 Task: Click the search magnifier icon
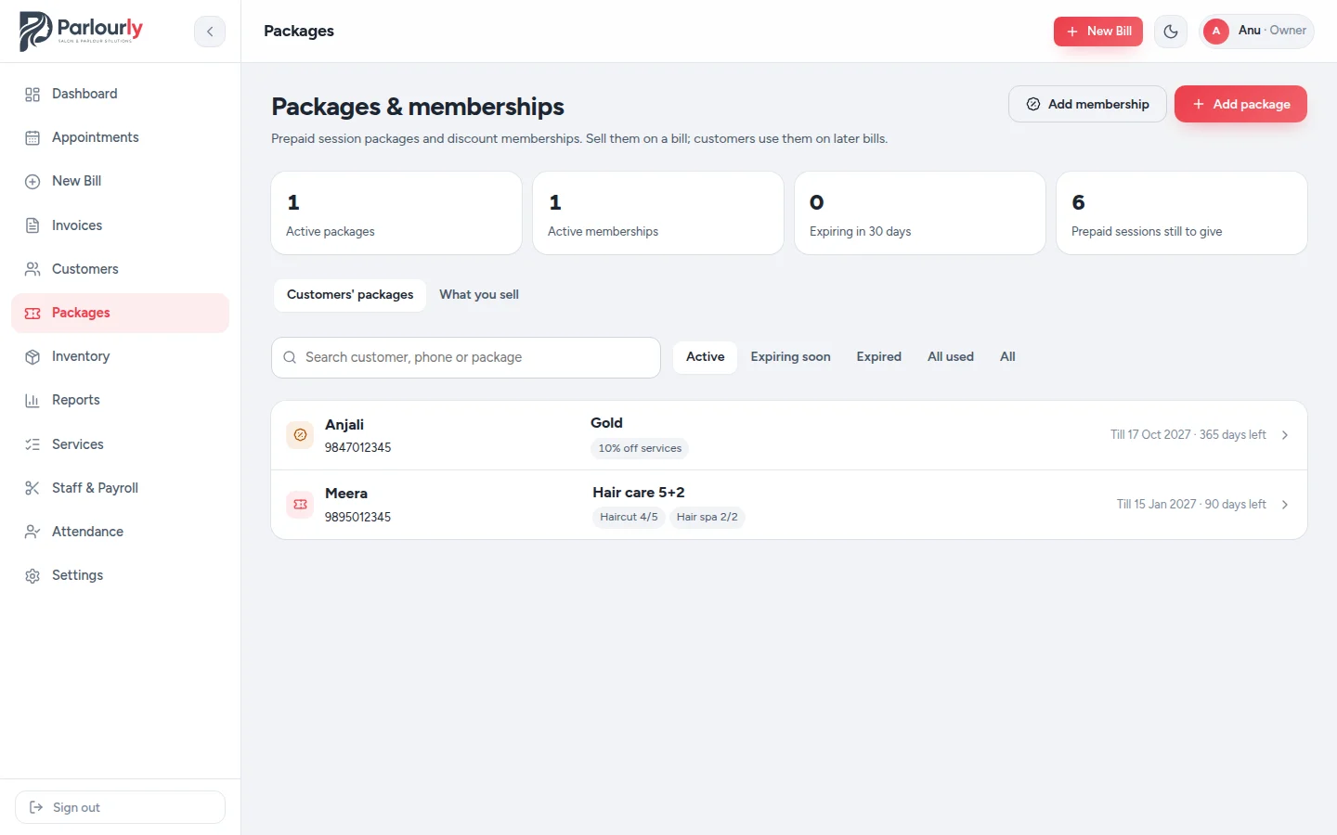pyautogui.click(x=290, y=357)
